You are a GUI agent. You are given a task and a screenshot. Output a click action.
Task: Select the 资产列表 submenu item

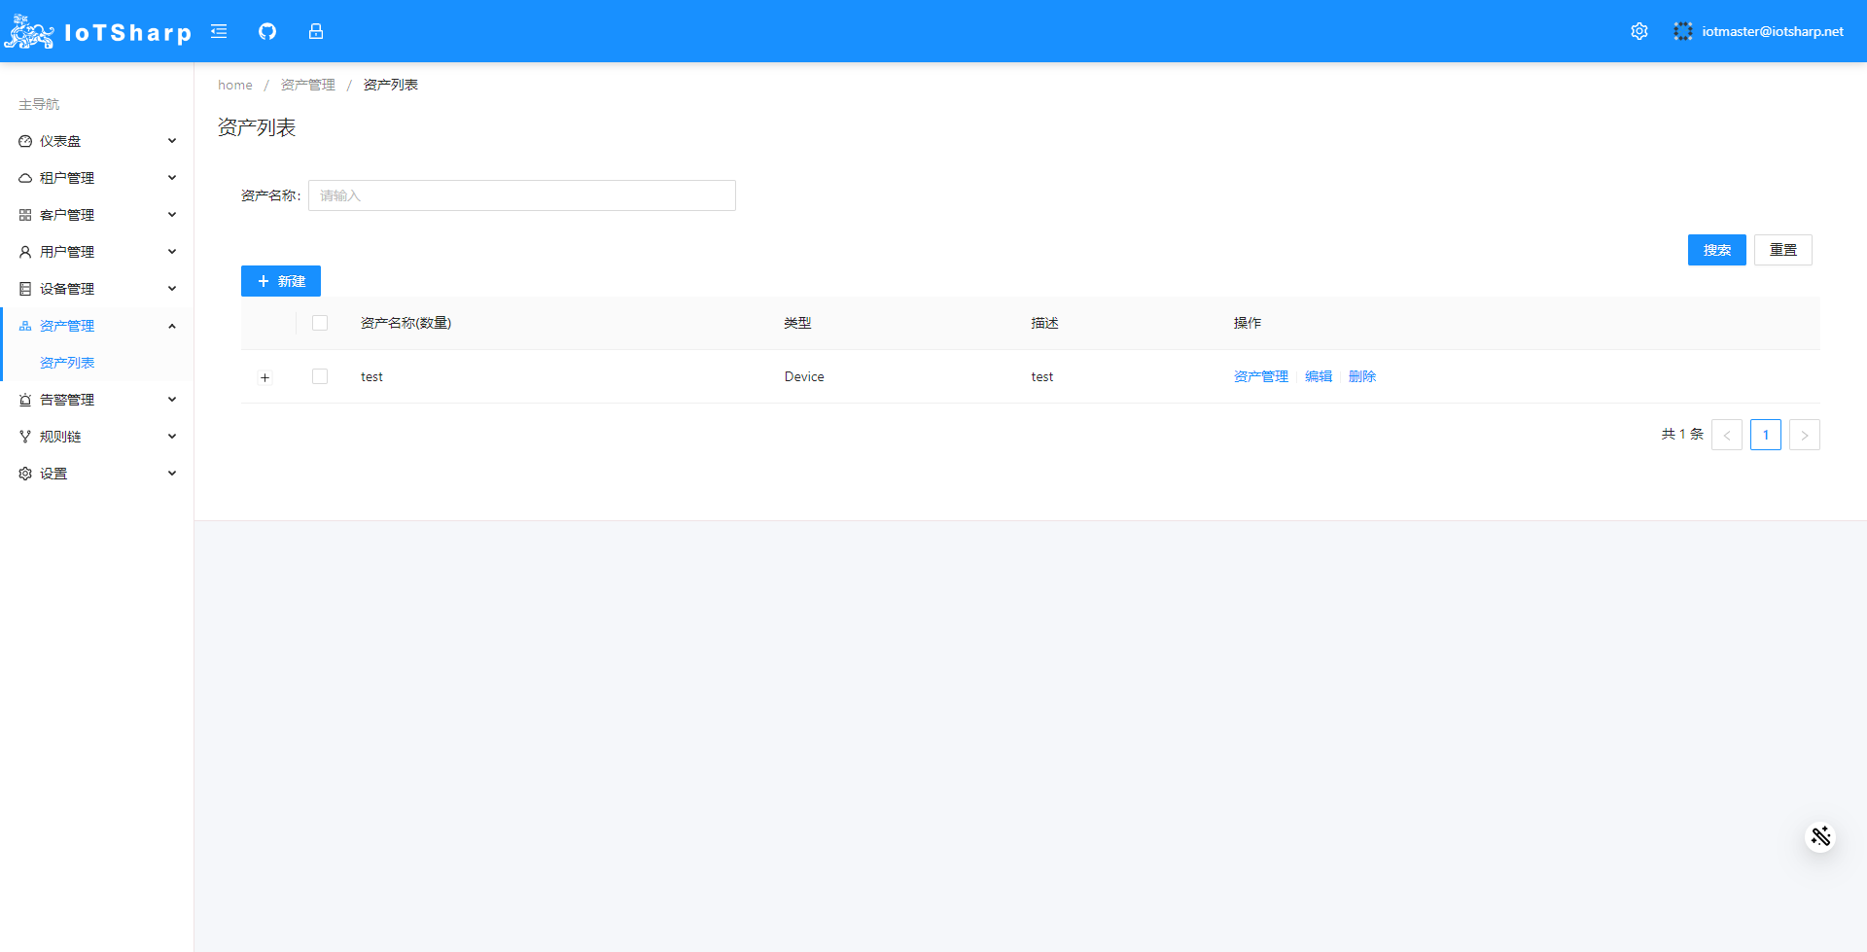pos(96,363)
